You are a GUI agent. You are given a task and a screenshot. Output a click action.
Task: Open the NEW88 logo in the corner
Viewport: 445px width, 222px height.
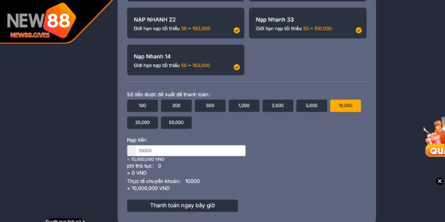(41, 21)
